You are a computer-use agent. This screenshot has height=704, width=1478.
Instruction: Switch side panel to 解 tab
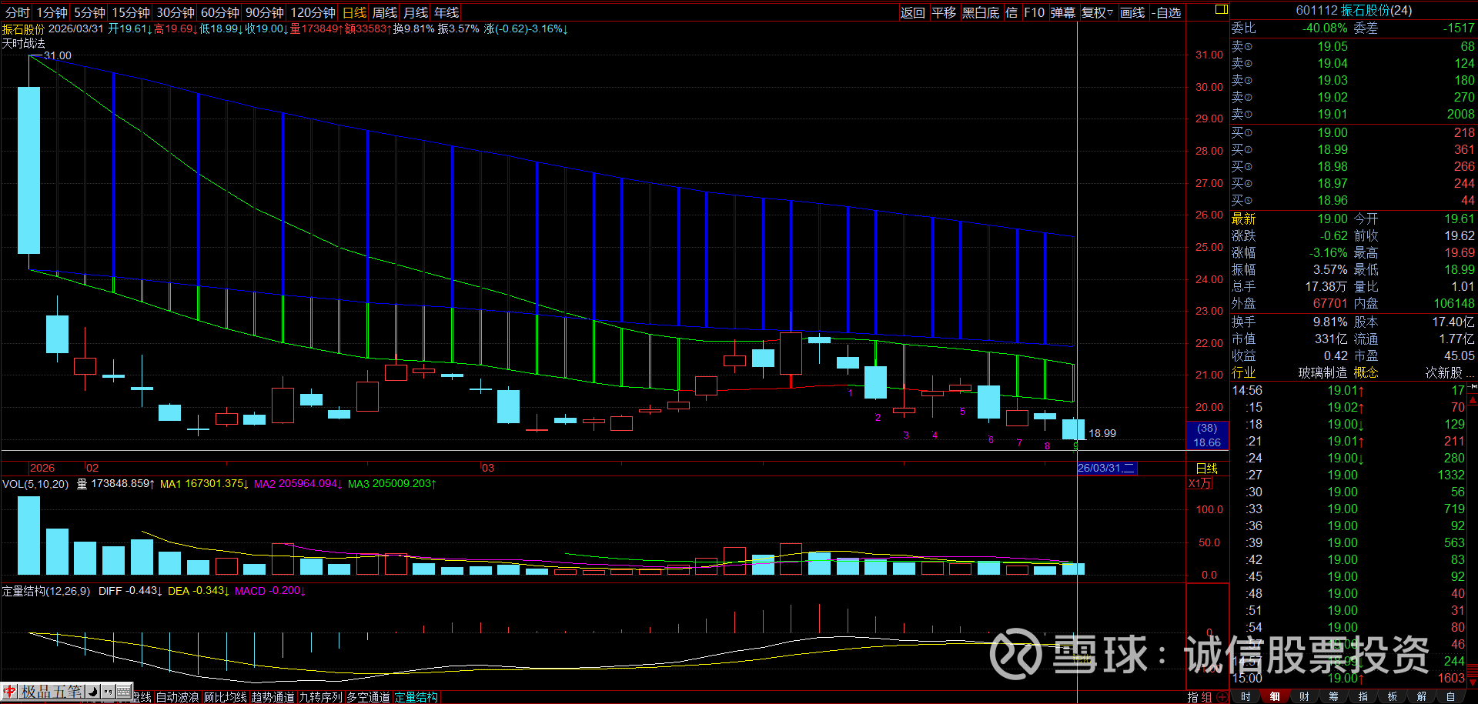1421,696
